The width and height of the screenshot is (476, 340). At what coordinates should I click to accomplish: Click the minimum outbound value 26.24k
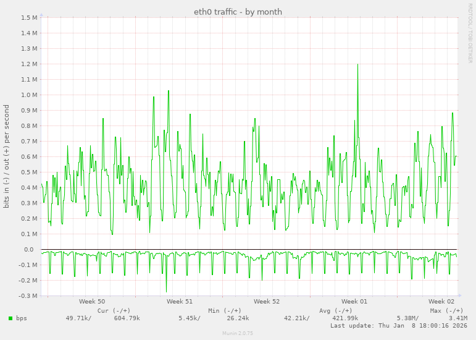(238, 318)
